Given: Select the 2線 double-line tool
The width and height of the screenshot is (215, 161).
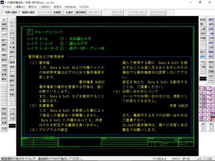Looking at the screenshot, I should (x=12, y=43).
